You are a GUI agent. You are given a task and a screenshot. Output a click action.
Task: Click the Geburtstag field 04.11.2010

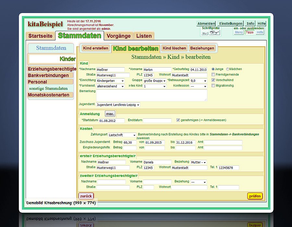[199, 70]
